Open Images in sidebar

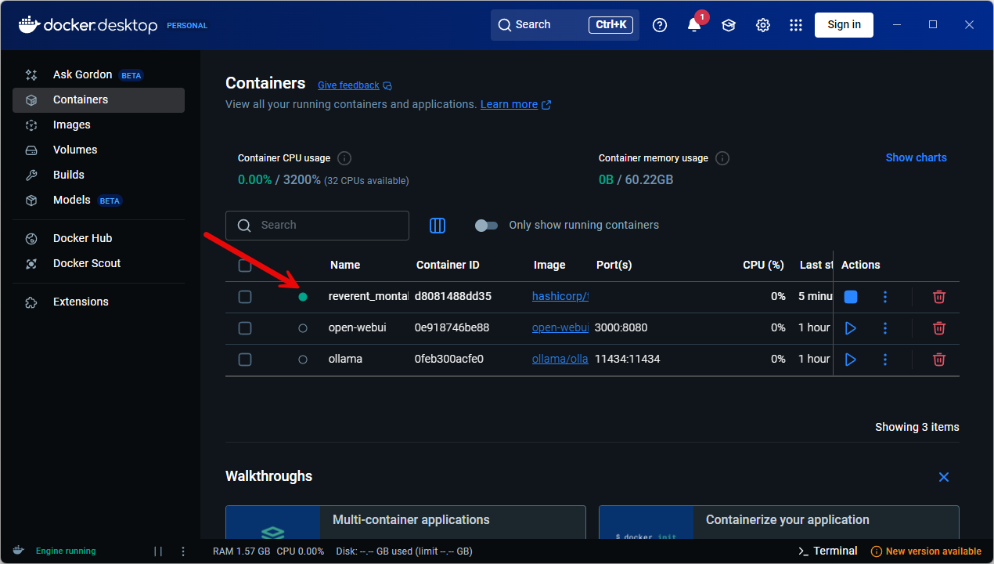point(99,125)
